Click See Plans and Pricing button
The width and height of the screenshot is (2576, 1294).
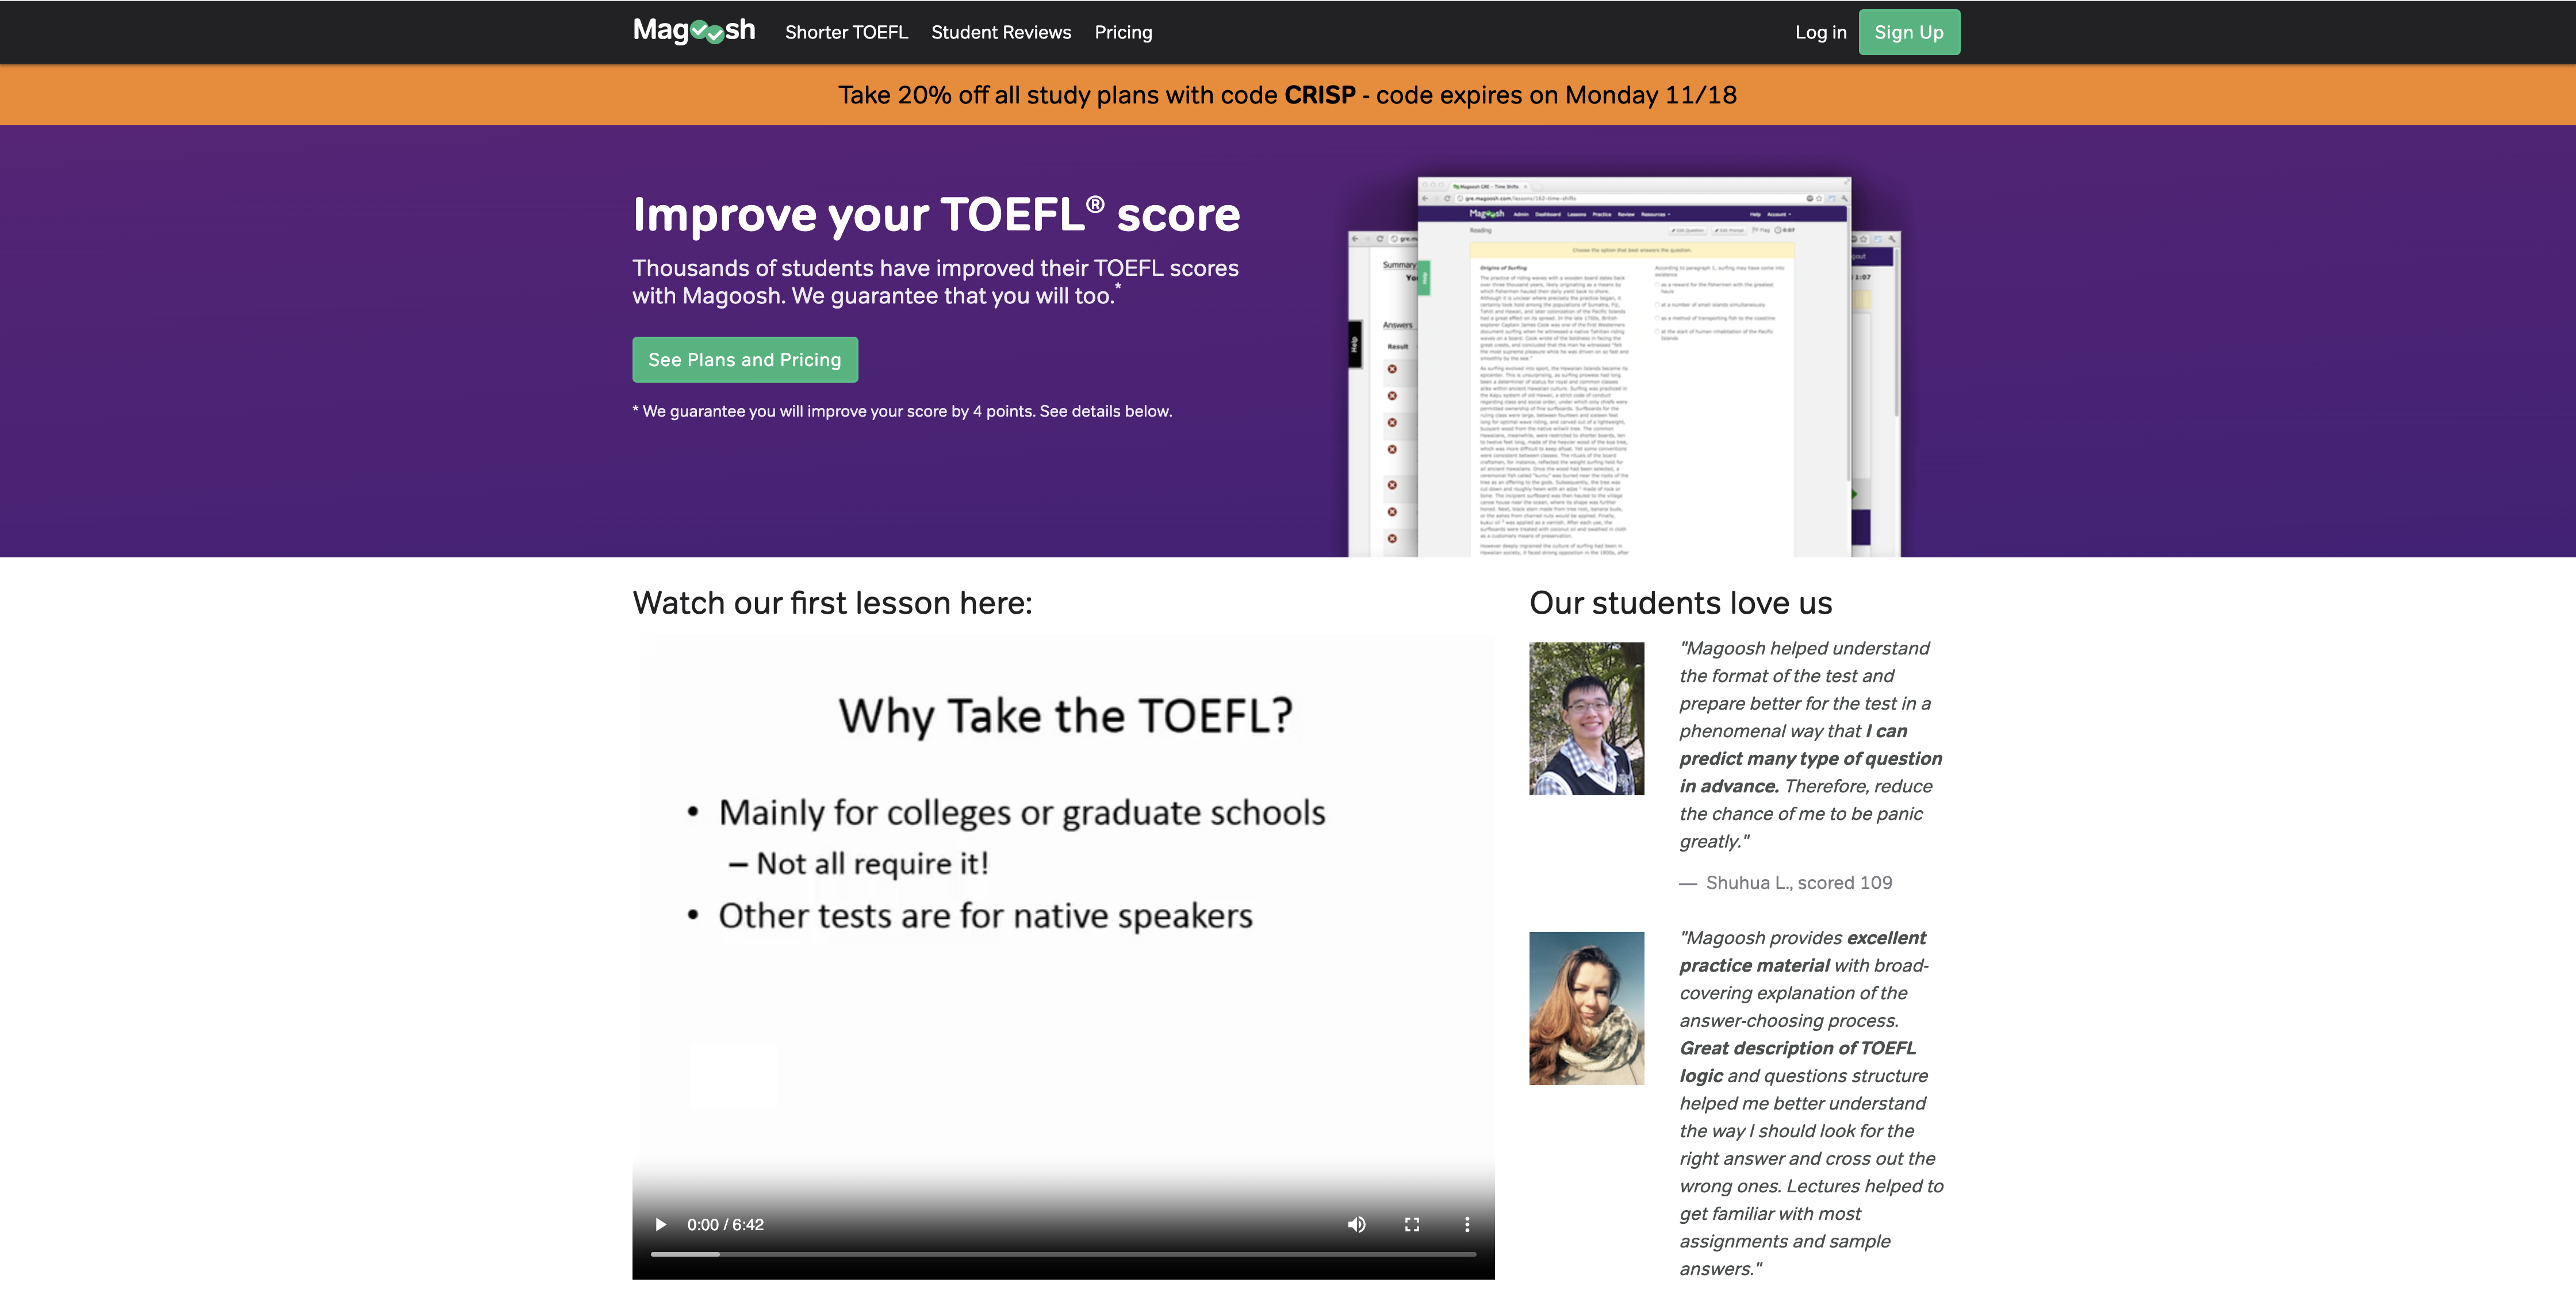(x=745, y=360)
